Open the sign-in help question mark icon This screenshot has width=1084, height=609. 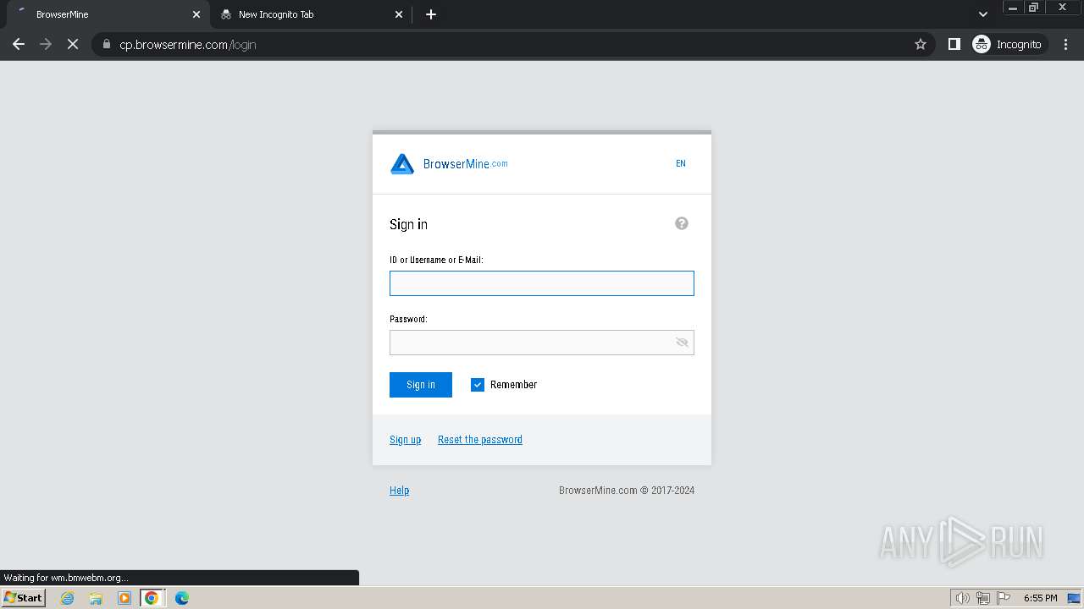point(682,223)
